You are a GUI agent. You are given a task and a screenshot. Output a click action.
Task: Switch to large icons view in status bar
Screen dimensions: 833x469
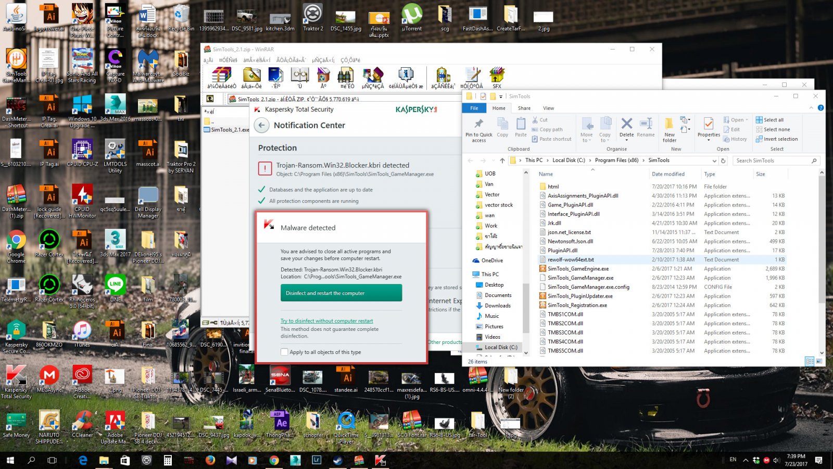[x=819, y=361]
